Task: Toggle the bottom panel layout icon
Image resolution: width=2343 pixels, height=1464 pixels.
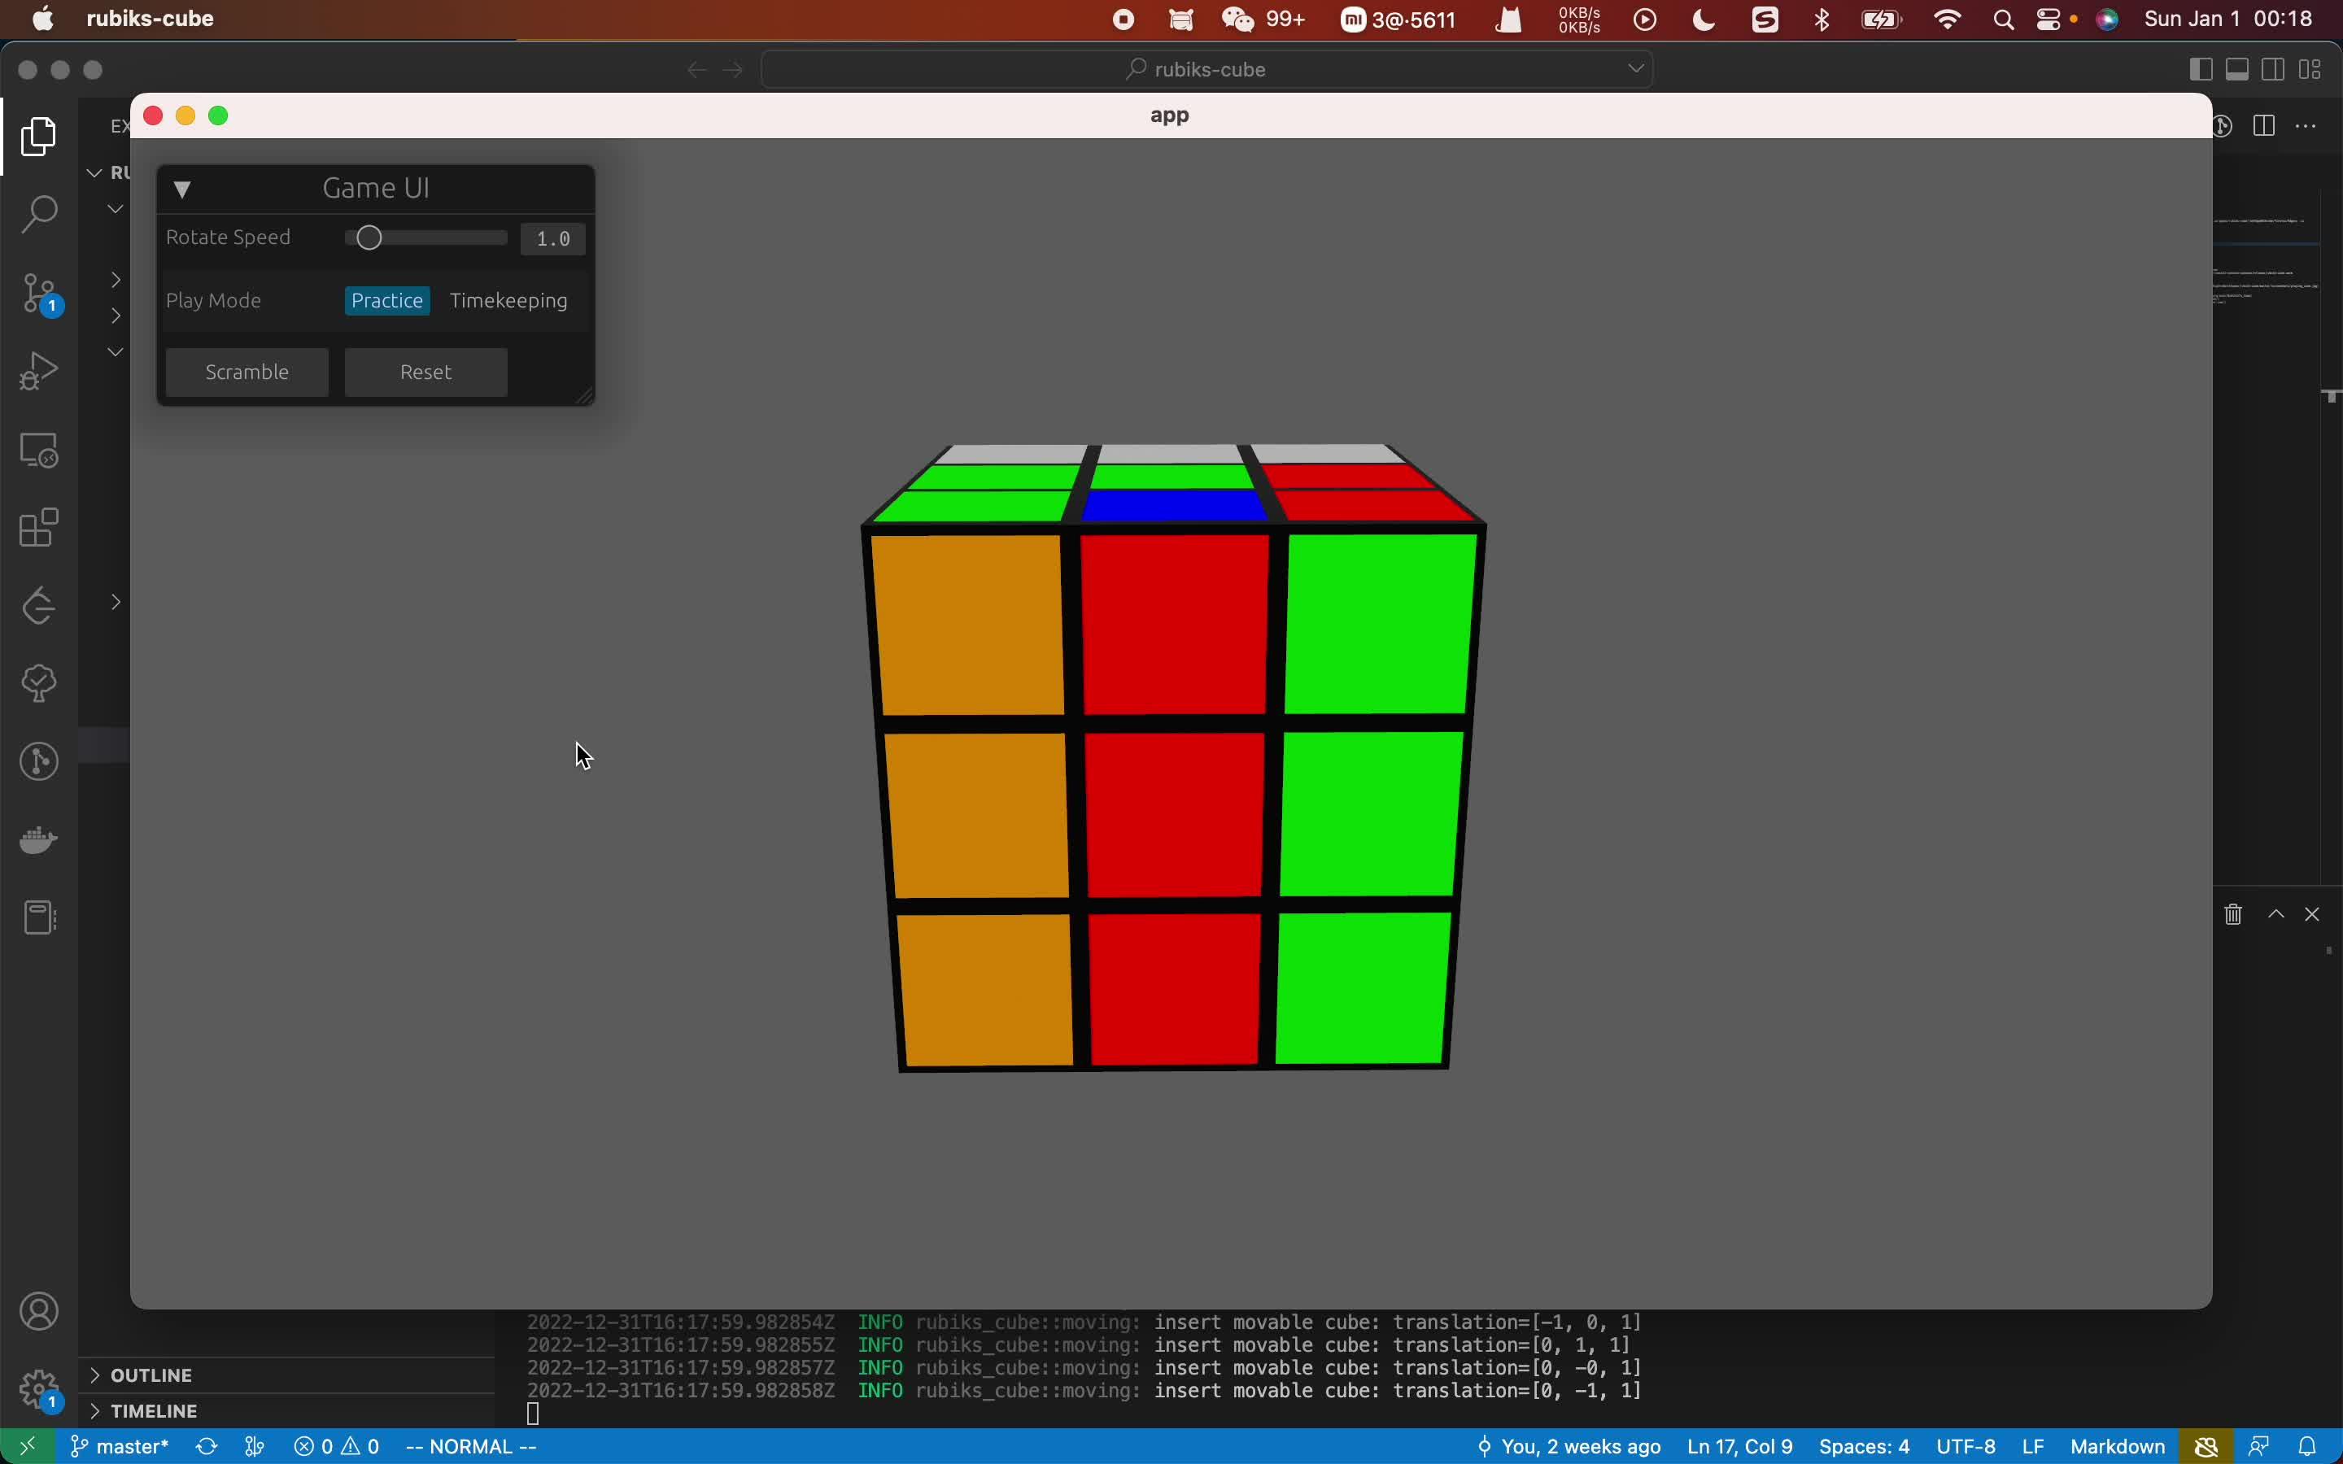Action: click(x=2236, y=70)
